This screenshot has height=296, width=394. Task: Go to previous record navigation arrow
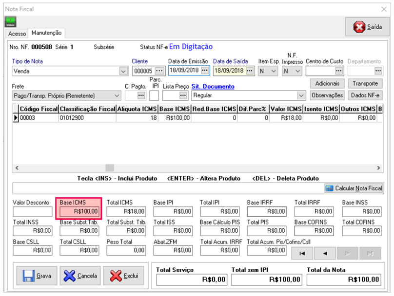pos(325,253)
